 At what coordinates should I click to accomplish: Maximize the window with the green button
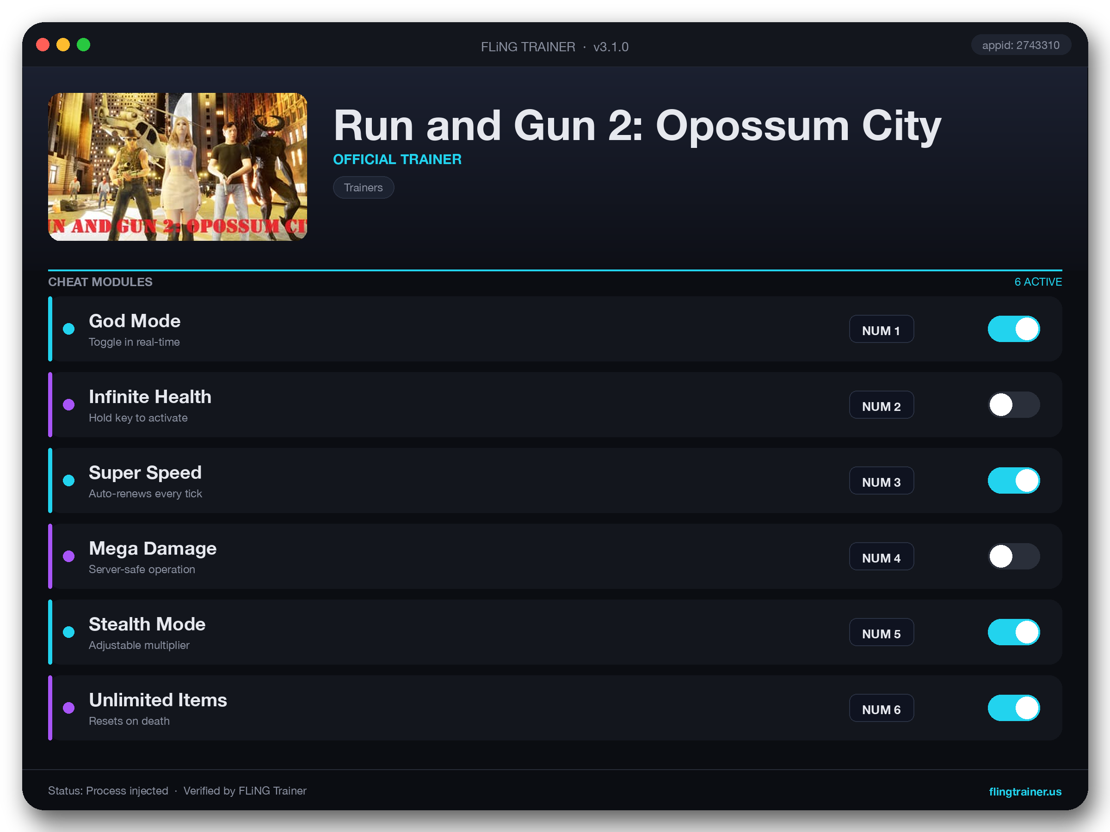point(83,45)
